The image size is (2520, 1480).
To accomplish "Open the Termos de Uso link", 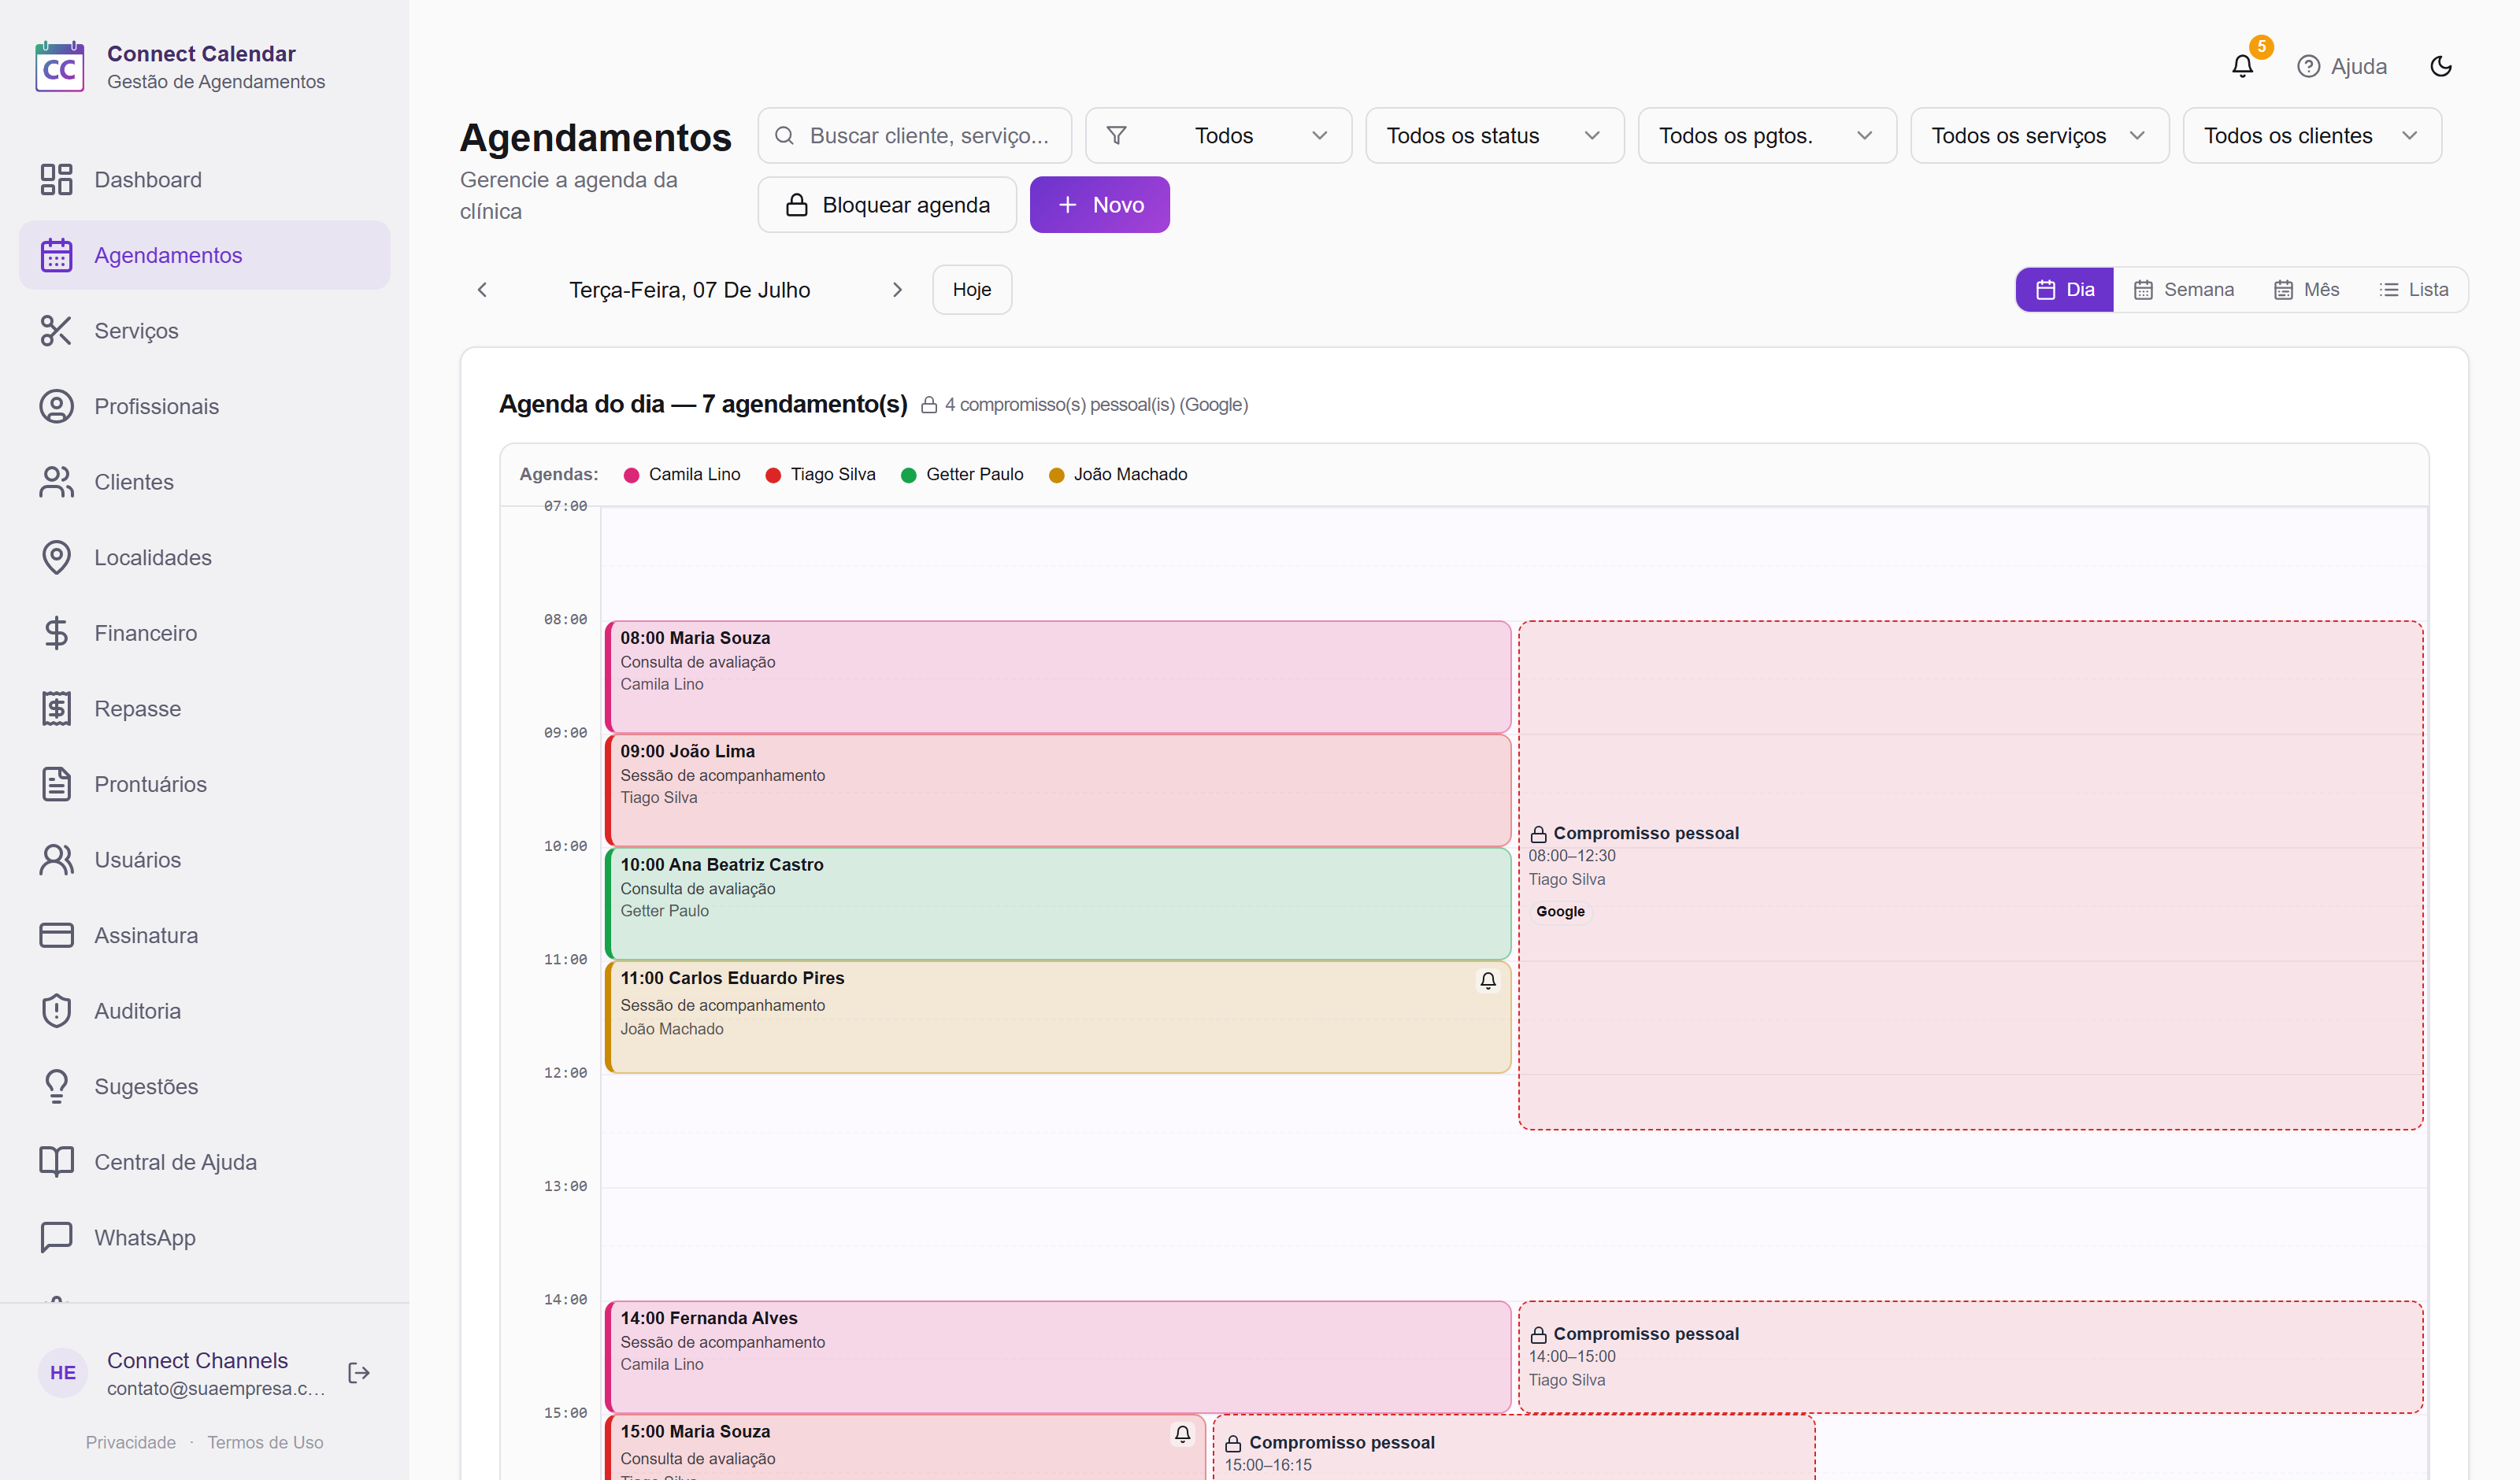I will (x=265, y=1442).
